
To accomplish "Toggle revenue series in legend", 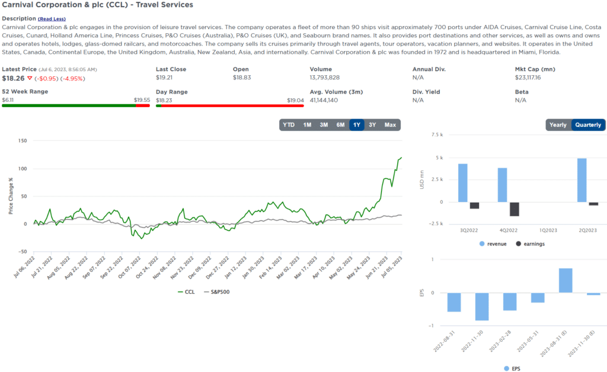I will [x=493, y=244].
